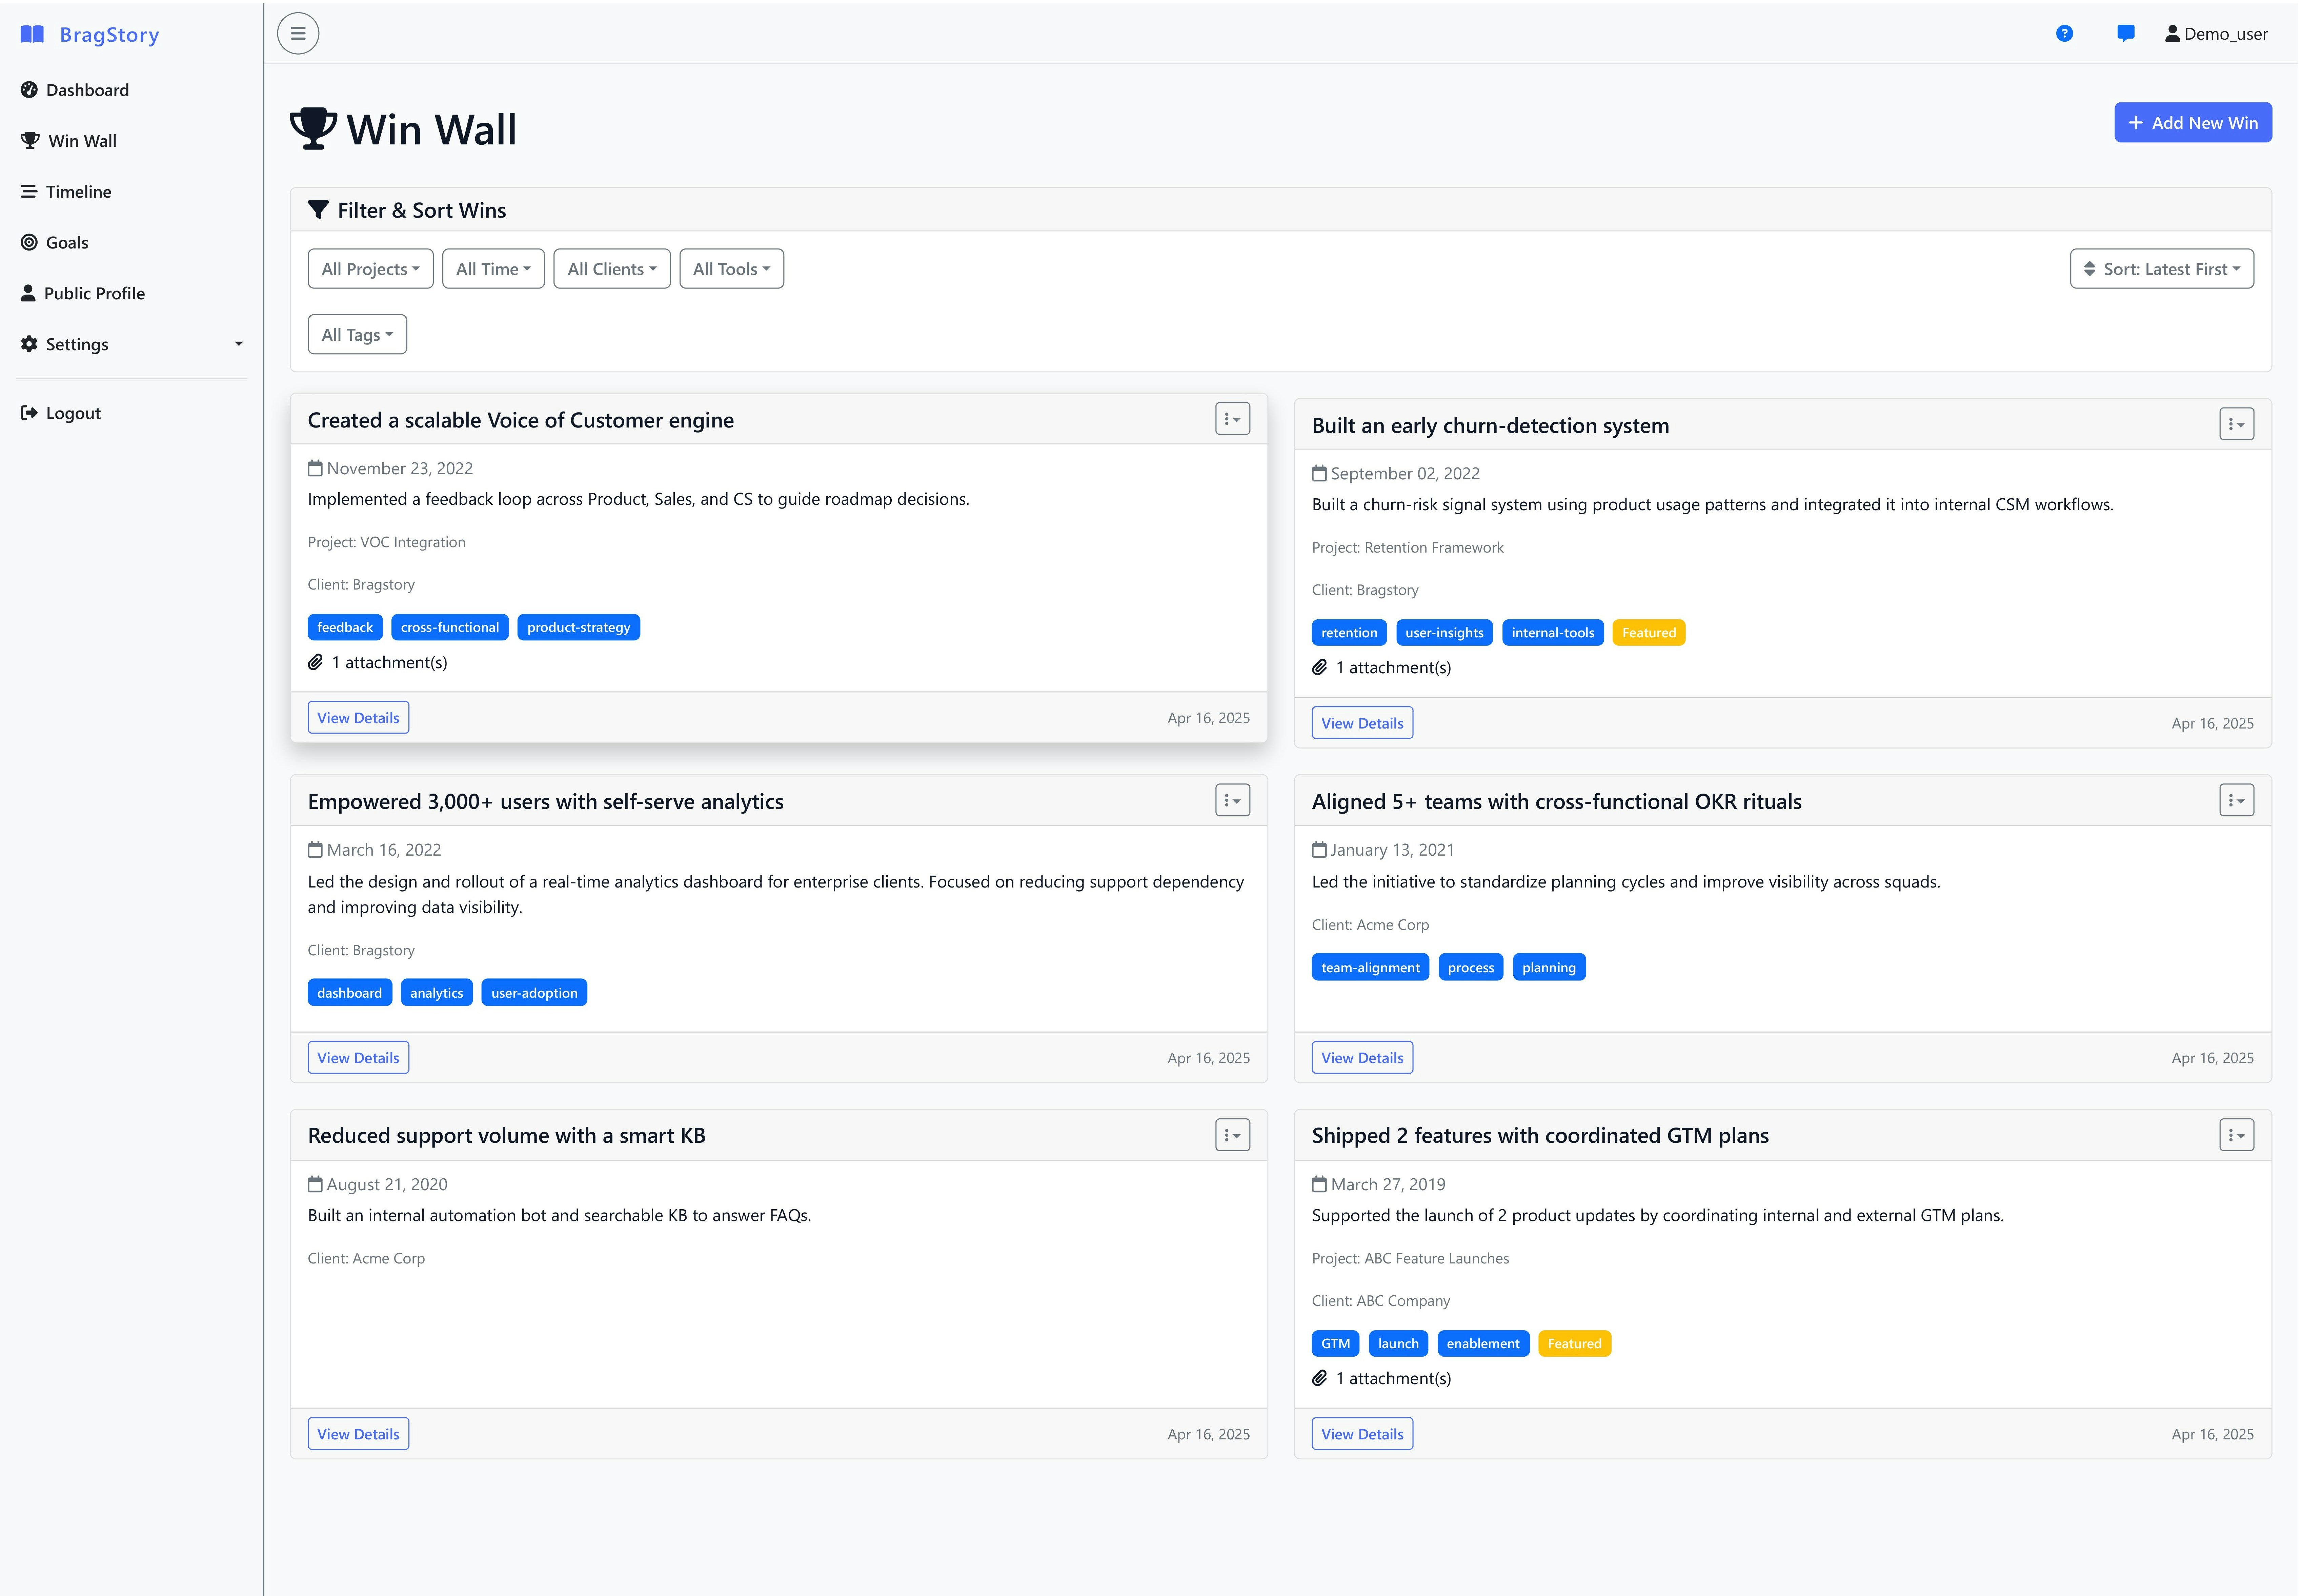
Task: Click the Add New Win button
Action: pyautogui.click(x=2193, y=123)
